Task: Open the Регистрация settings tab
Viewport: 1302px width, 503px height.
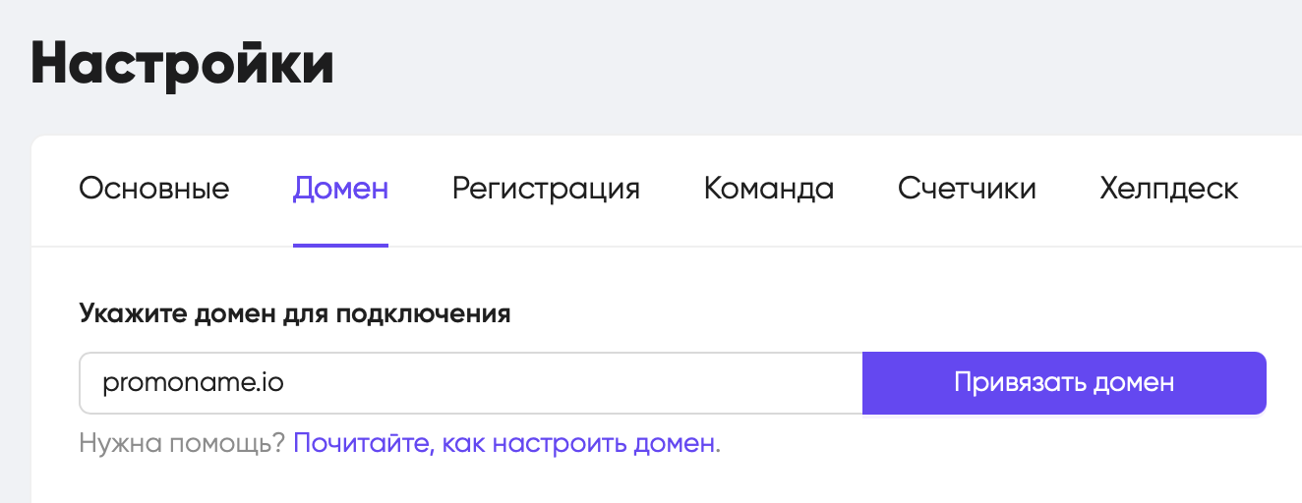Action: point(546,189)
